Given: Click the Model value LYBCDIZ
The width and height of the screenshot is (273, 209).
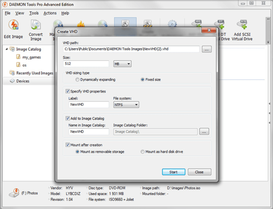Looking at the screenshot, I should tap(73, 194).
